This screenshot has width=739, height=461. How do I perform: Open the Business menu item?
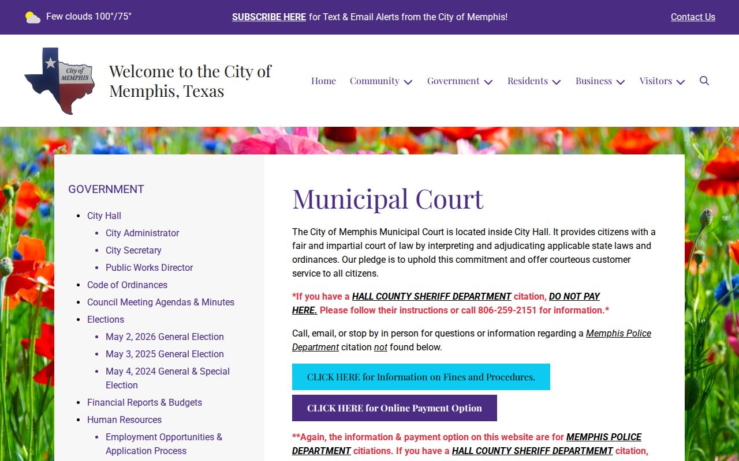(594, 81)
